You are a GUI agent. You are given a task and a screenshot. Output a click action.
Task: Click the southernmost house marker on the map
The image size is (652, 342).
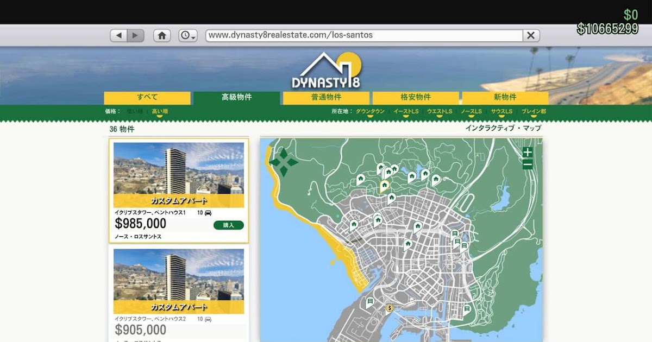pos(407,244)
